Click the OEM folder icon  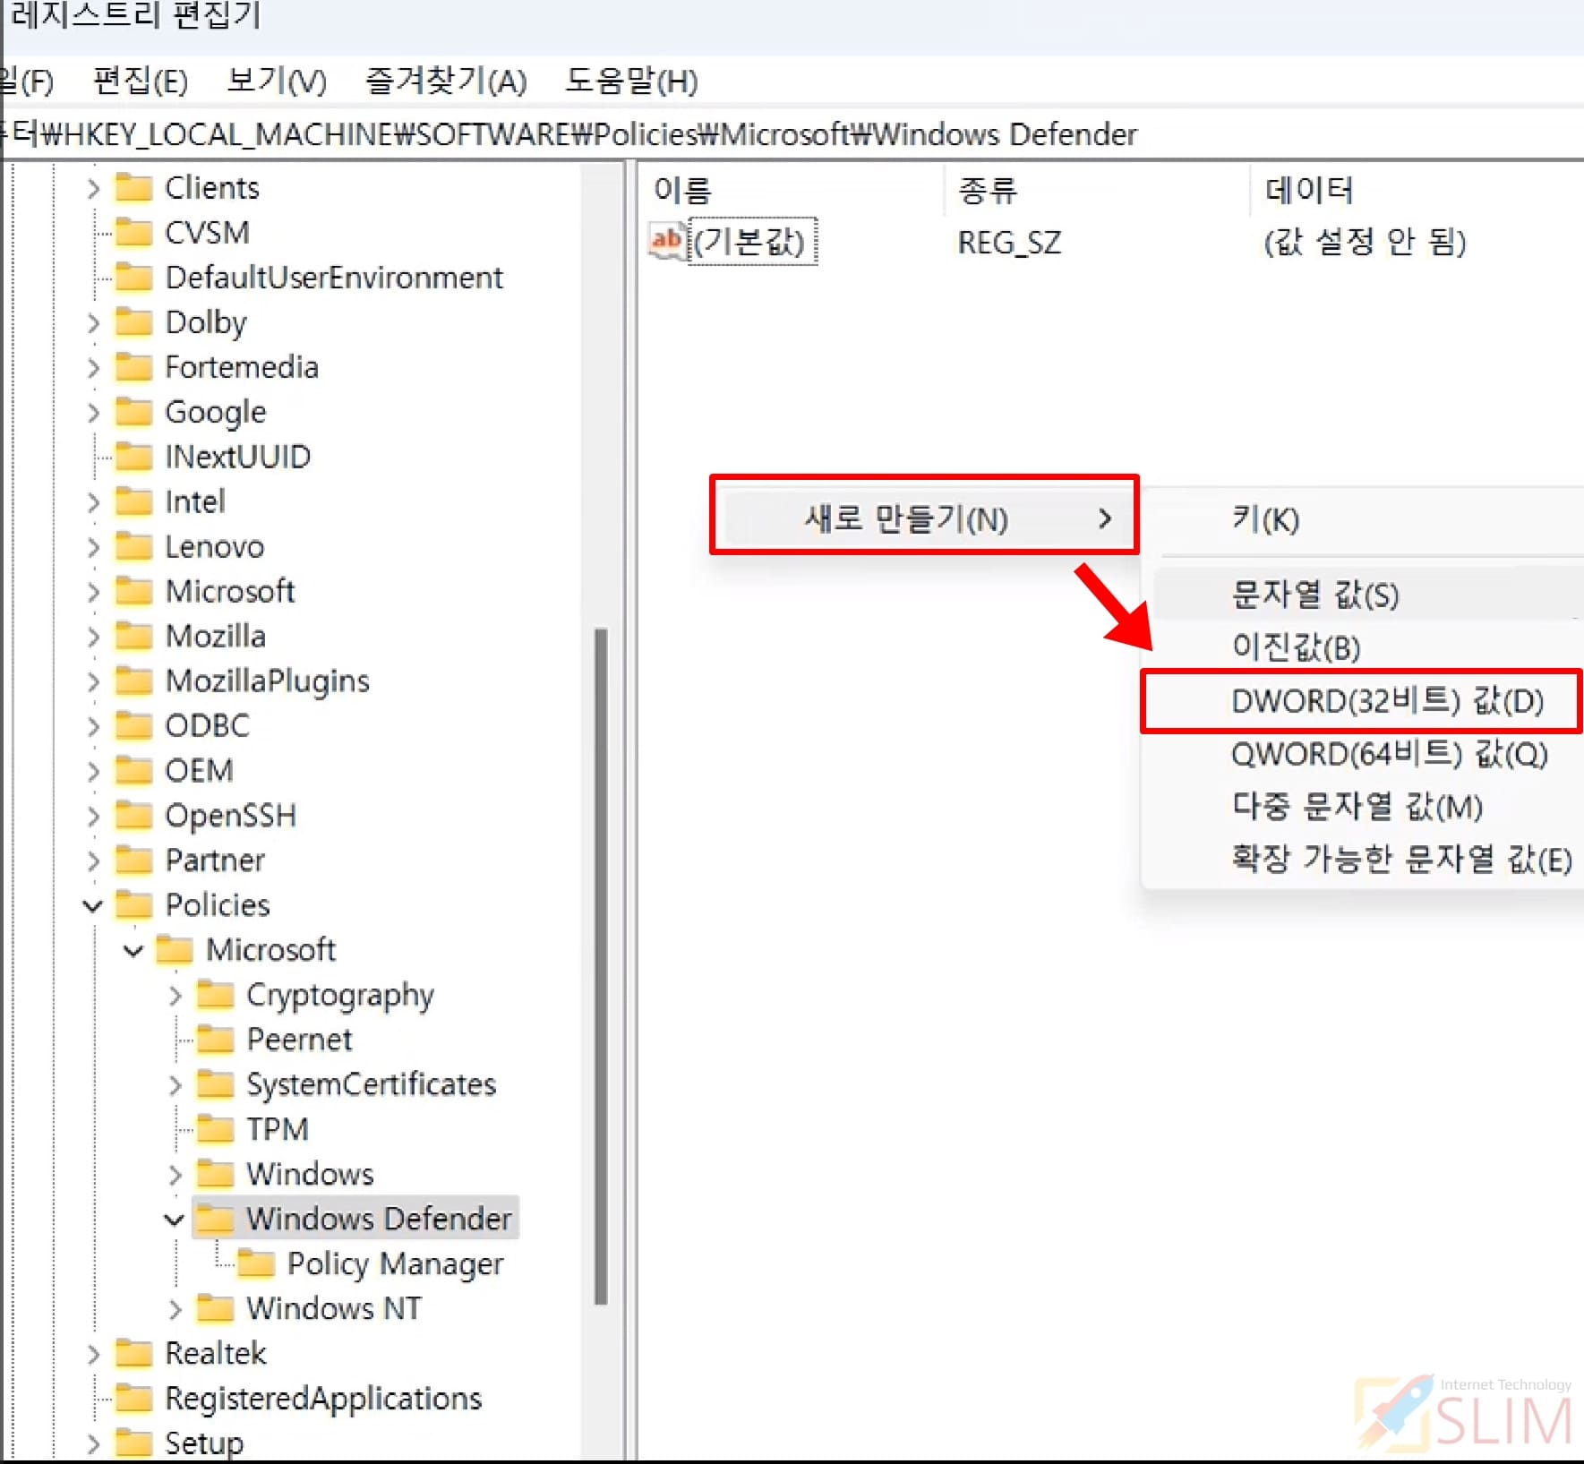(x=134, y=770)
